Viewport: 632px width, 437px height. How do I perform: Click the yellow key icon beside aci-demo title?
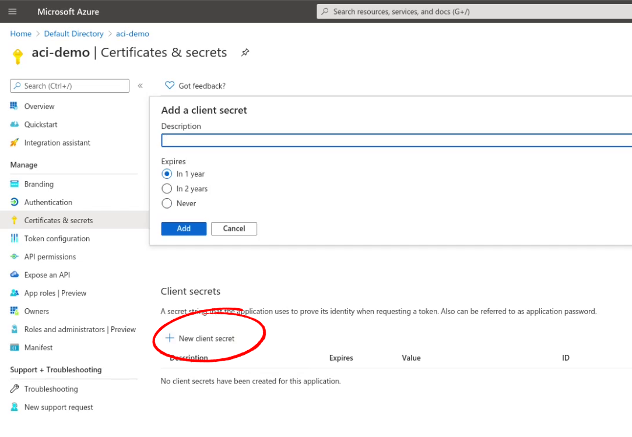tap(17, 56)
